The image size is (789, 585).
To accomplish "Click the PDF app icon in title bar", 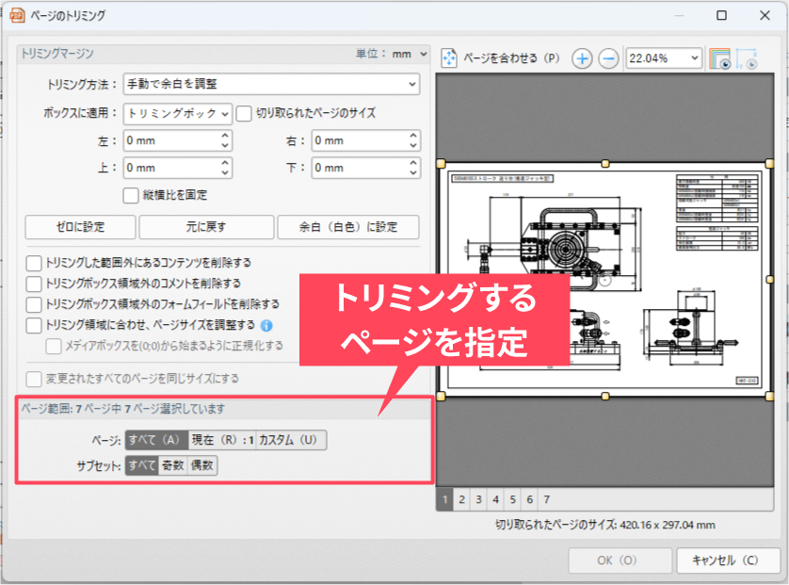I will [16, 15].
